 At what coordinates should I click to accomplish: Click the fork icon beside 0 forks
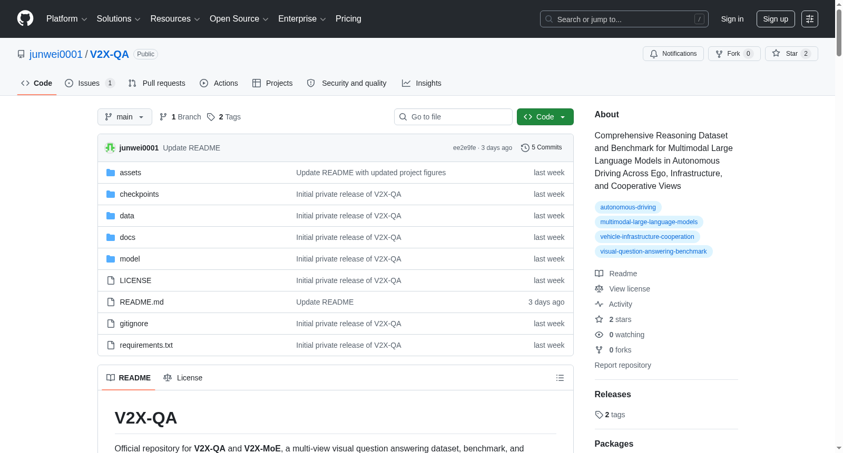[x=599, y=350]
